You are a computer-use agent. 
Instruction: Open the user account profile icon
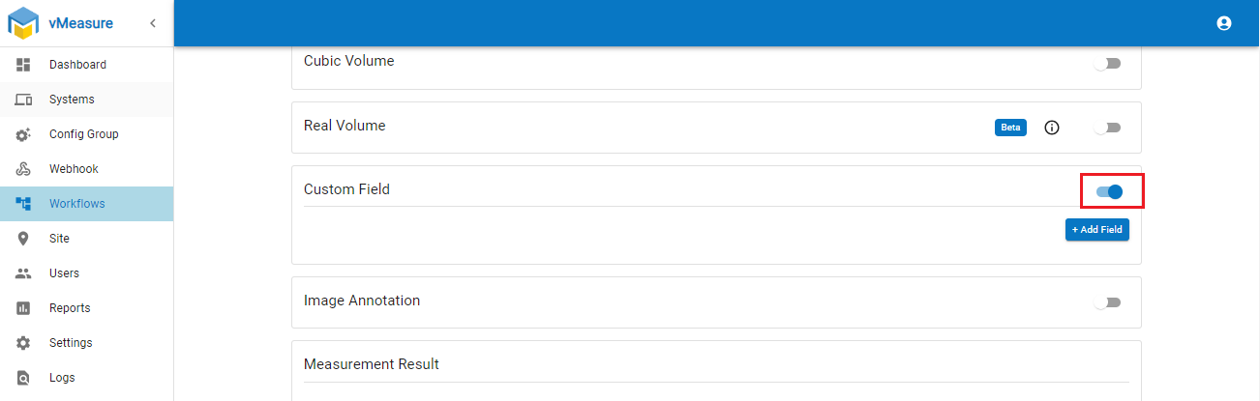pos(1224,23)
